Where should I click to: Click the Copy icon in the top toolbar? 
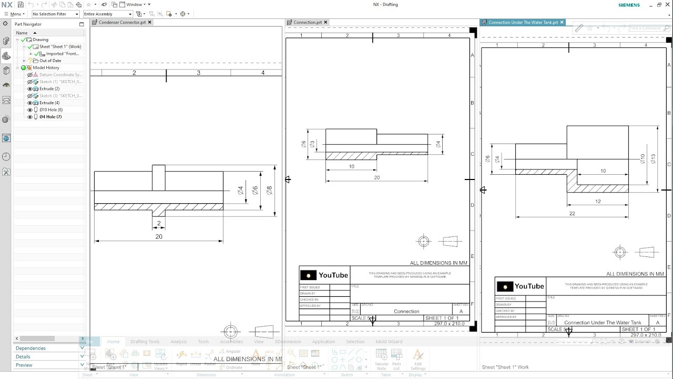tap(62, 4)
